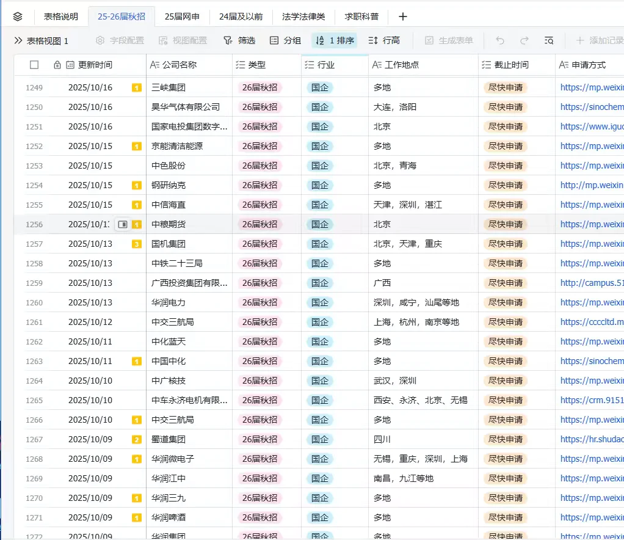This screenshot has height=540, width=624.
Task: Click 尽快申请 tag in 华润电力 row
Action: [x=506, y=302]
